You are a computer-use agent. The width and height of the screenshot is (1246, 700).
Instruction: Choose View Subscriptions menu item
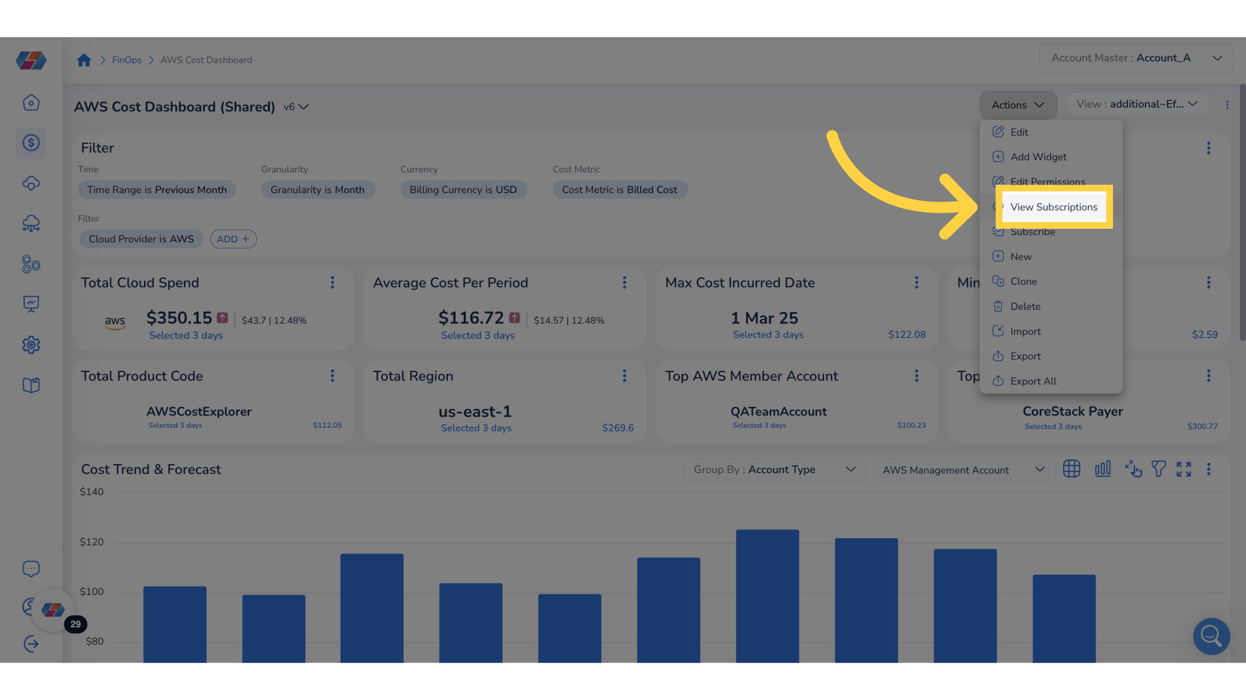pyautogui.click(x=1054, y=207)
